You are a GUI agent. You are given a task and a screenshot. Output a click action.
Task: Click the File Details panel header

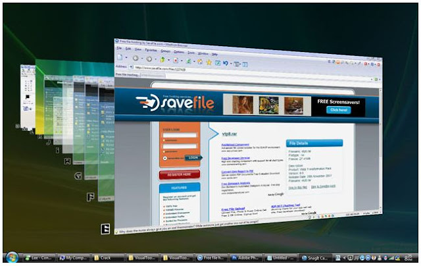coord(314,144)
